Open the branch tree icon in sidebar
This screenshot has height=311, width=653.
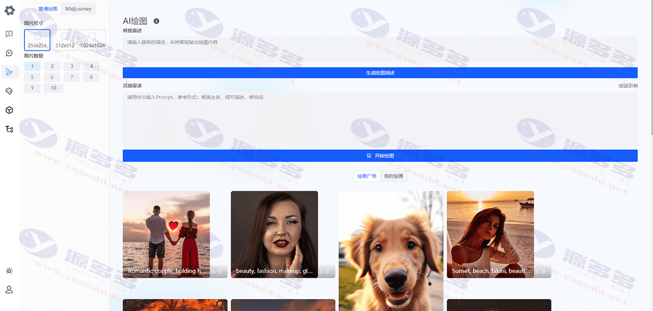pos(9,129)
